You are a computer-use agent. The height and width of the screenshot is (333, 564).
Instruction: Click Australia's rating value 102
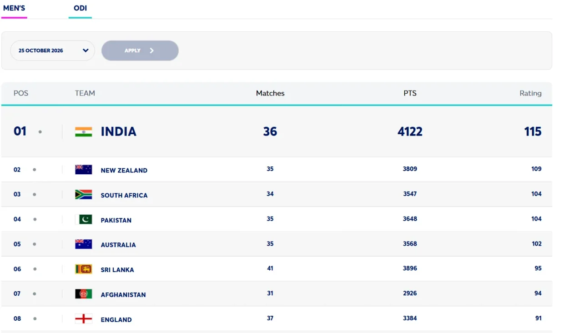pyautogui.click(x=537, y=244)
